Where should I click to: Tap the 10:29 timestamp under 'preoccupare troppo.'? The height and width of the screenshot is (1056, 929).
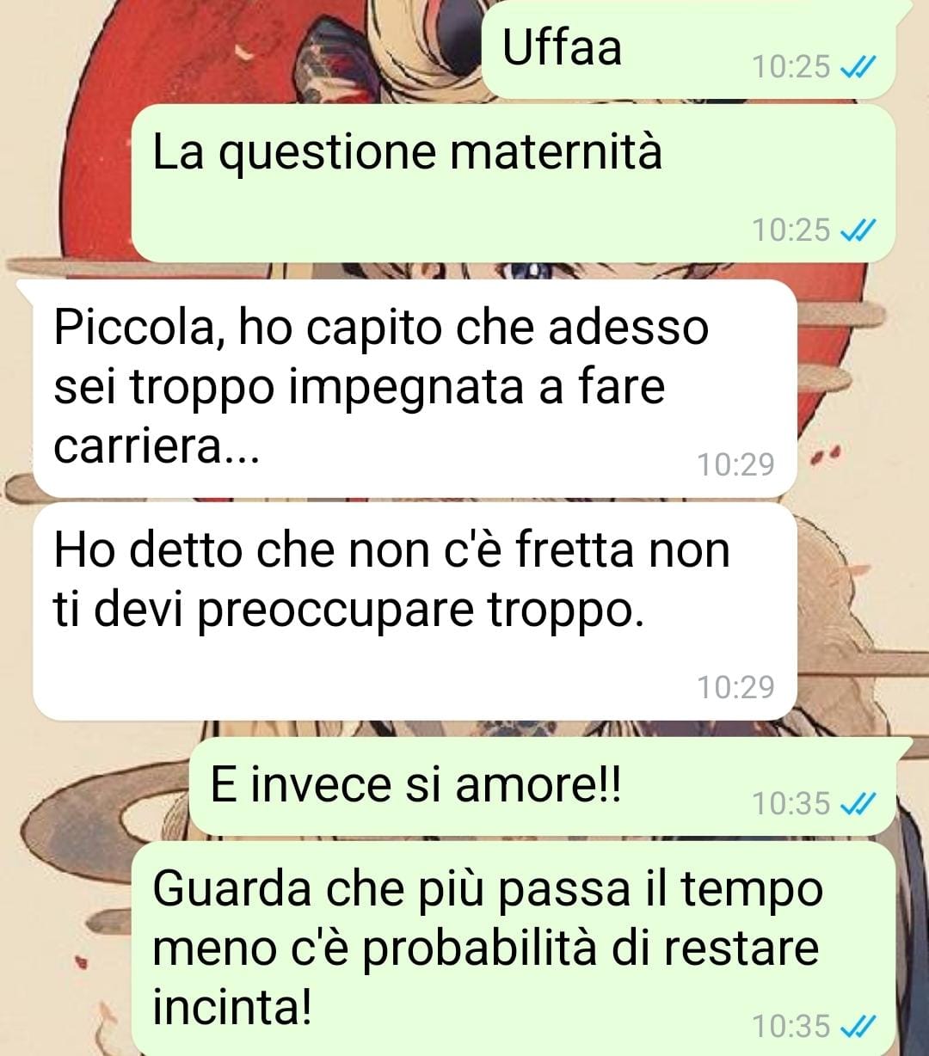(735, 687)
